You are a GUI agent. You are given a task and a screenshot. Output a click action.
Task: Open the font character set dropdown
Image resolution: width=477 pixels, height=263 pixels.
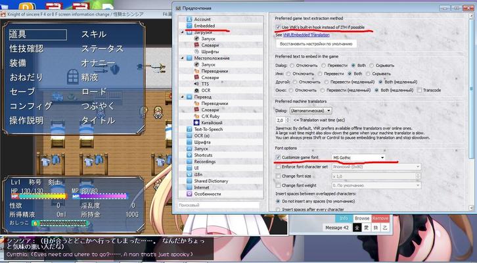point(376,167)
